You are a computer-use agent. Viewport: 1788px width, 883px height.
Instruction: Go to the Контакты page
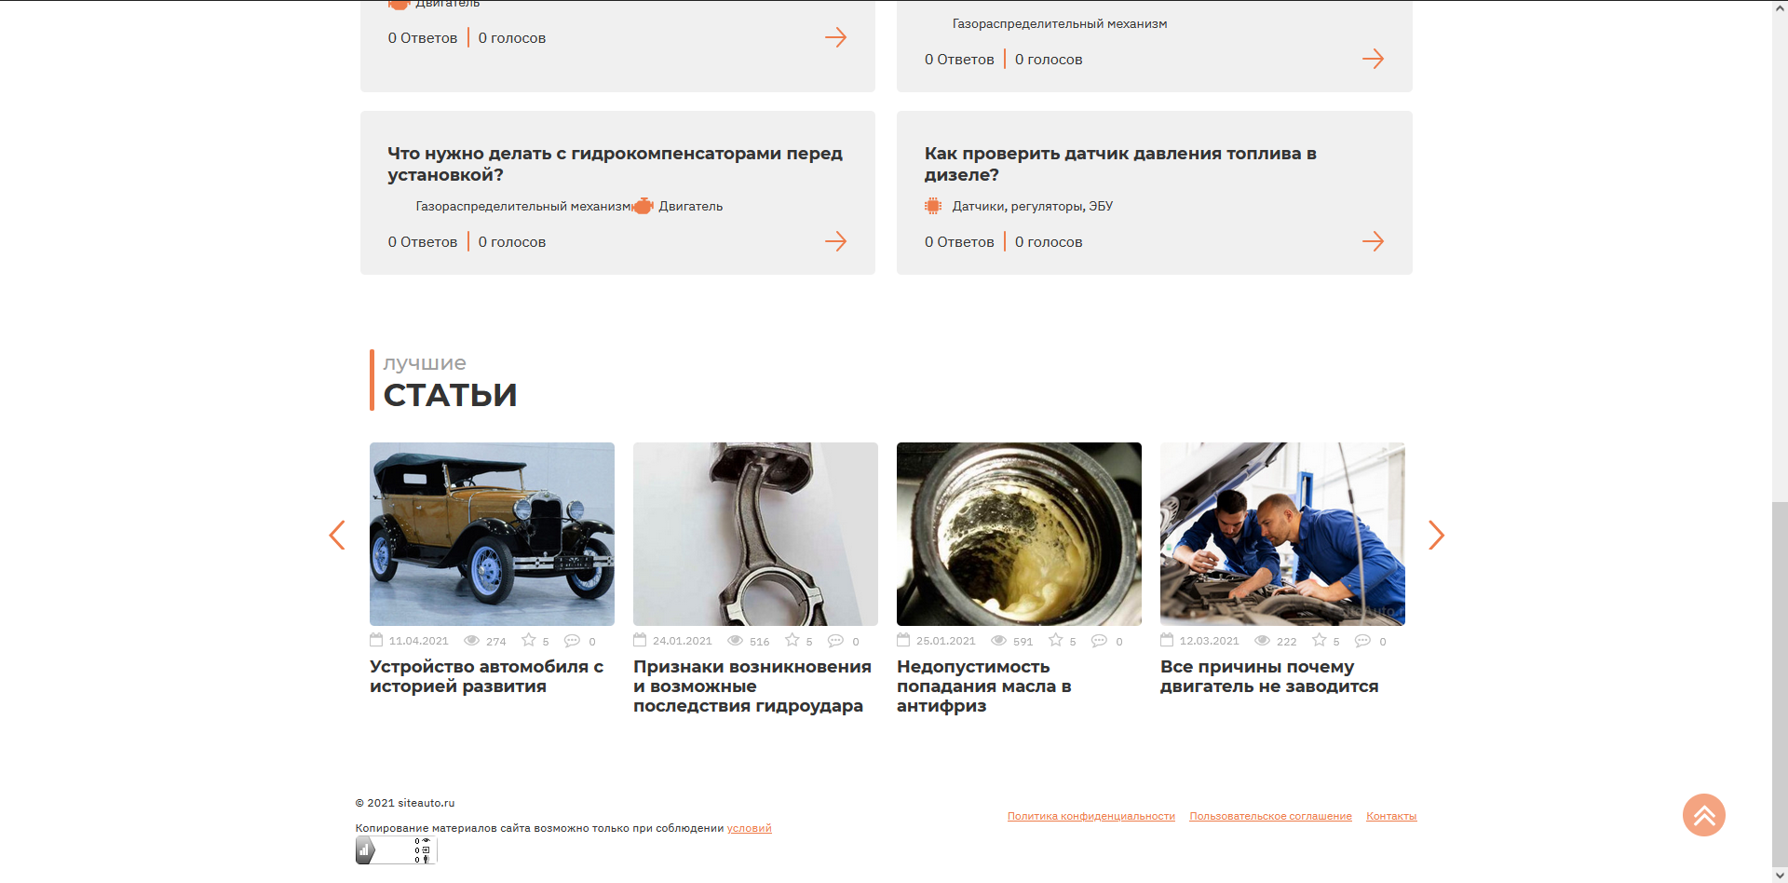[x=1391, y=816]
